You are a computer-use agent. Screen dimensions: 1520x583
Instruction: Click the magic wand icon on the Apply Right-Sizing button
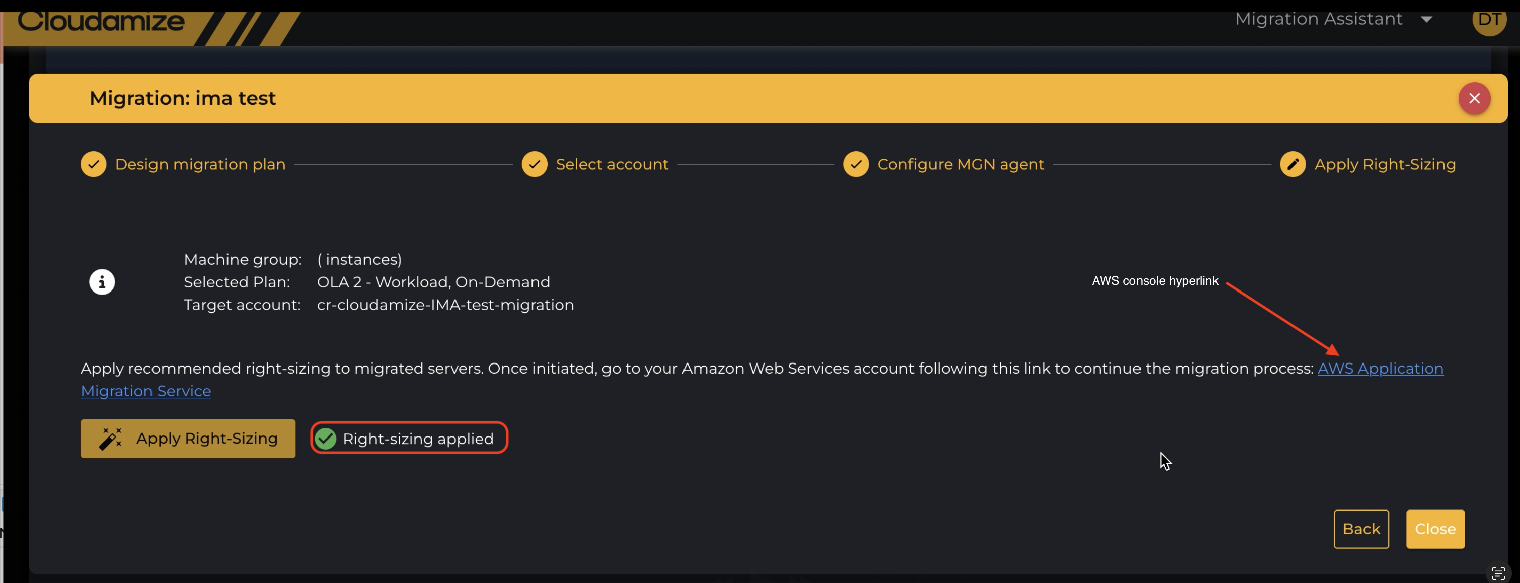110,439
